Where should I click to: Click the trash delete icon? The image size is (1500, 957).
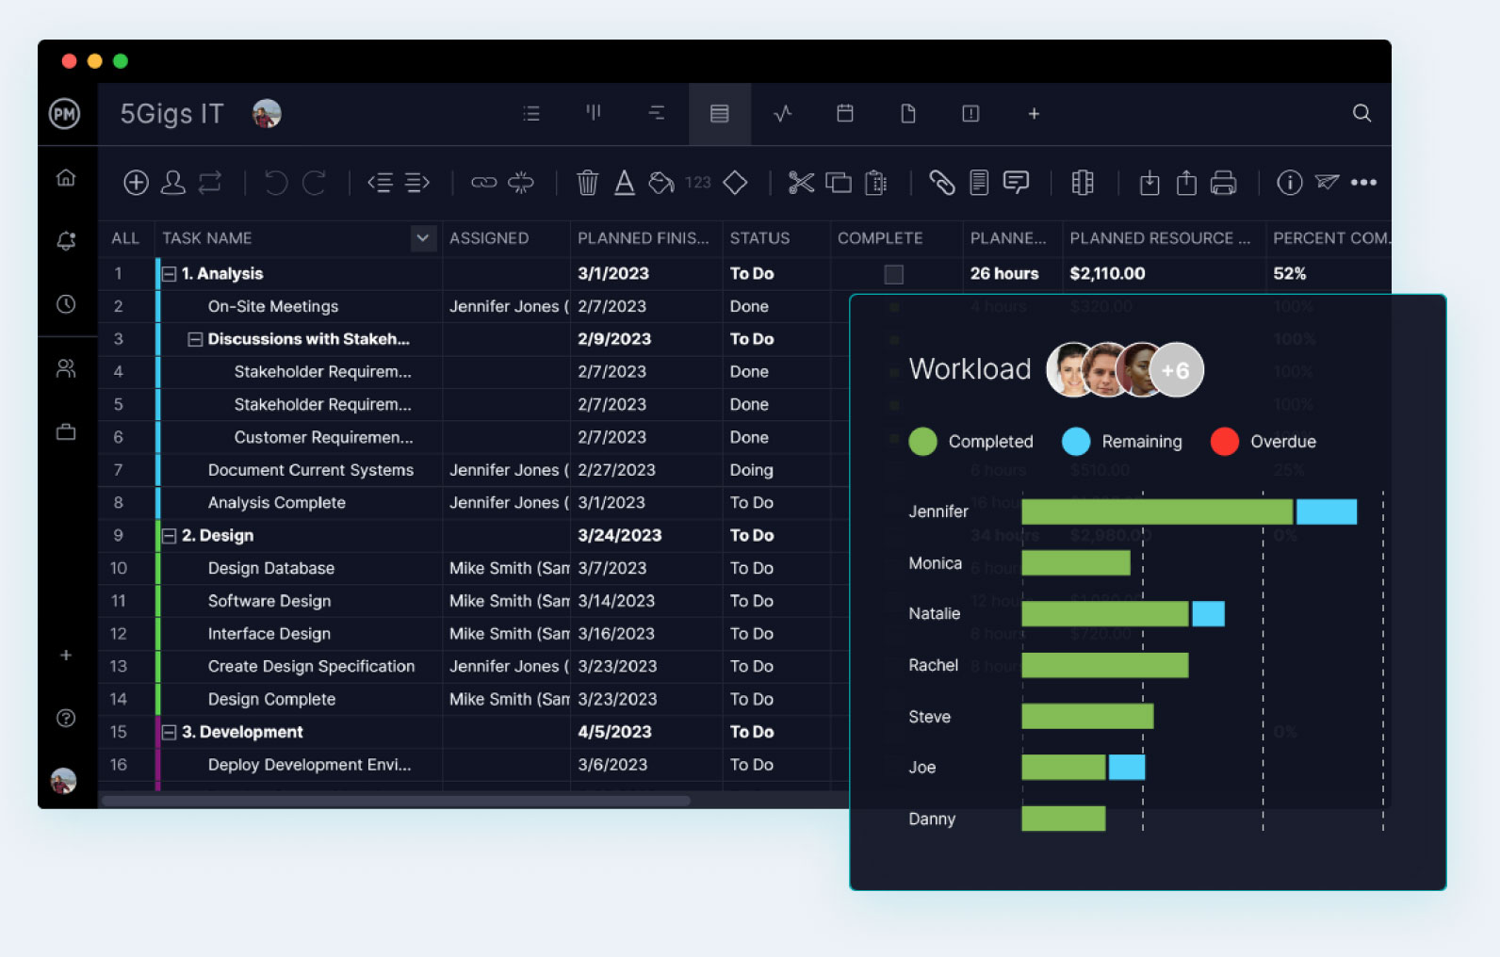587,183
